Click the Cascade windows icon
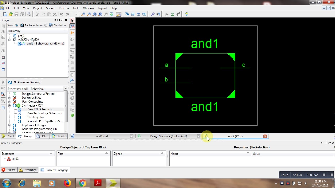The height and width of the screenshot is (188, 335). pyautogui.click(x=127, y=14)
